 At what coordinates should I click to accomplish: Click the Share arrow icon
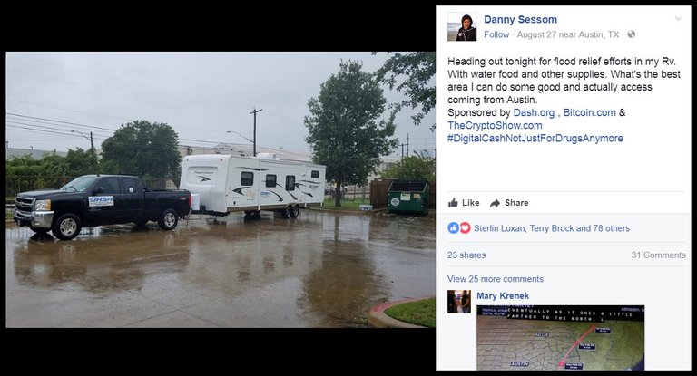pos(495,203)
